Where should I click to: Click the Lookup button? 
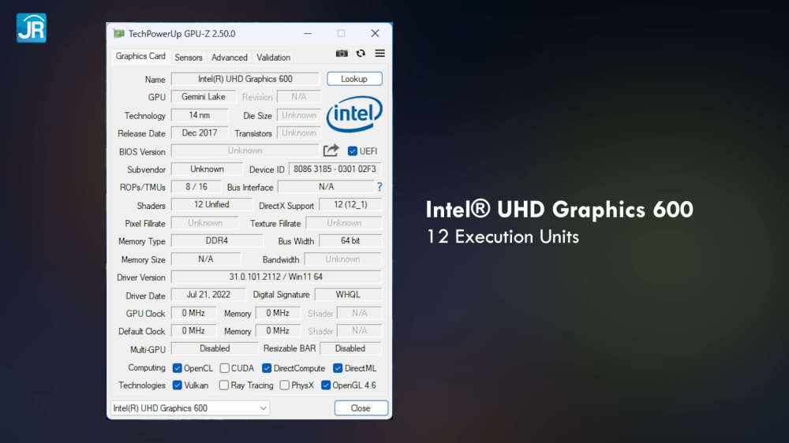click(x=354, y=79)
